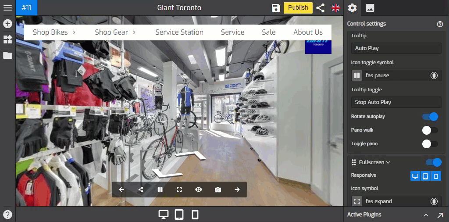449x222 pixels.
Task: Toggle Rotate autoplay switch off
Action: [430, 117]
